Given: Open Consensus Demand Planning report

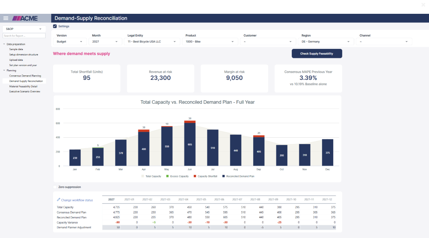Looking at the screenshot, I should coord(25,76).
